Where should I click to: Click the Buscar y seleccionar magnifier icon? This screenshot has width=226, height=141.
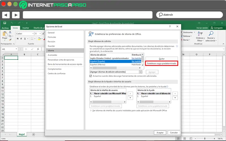click(211, 34)
